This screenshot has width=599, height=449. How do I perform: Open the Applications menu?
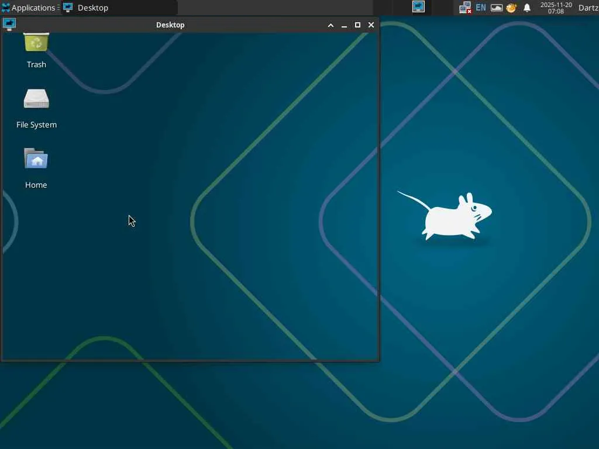(30, 8)
